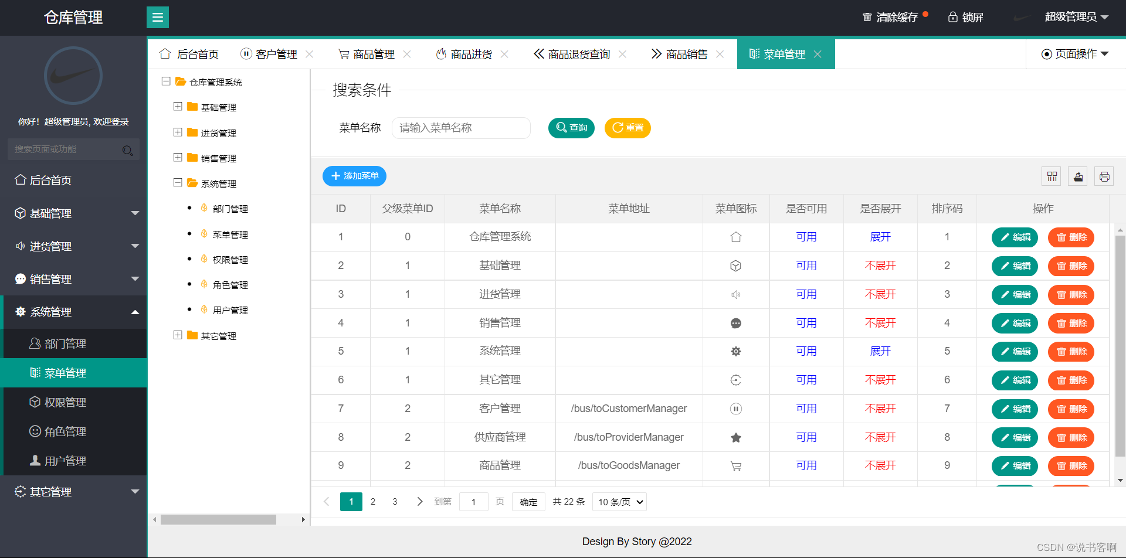Image resolution: width=1126 pixels, height=558 pixels.
Task: Click the circular icon in row 其它管理
Action: [x=736, y=380]
